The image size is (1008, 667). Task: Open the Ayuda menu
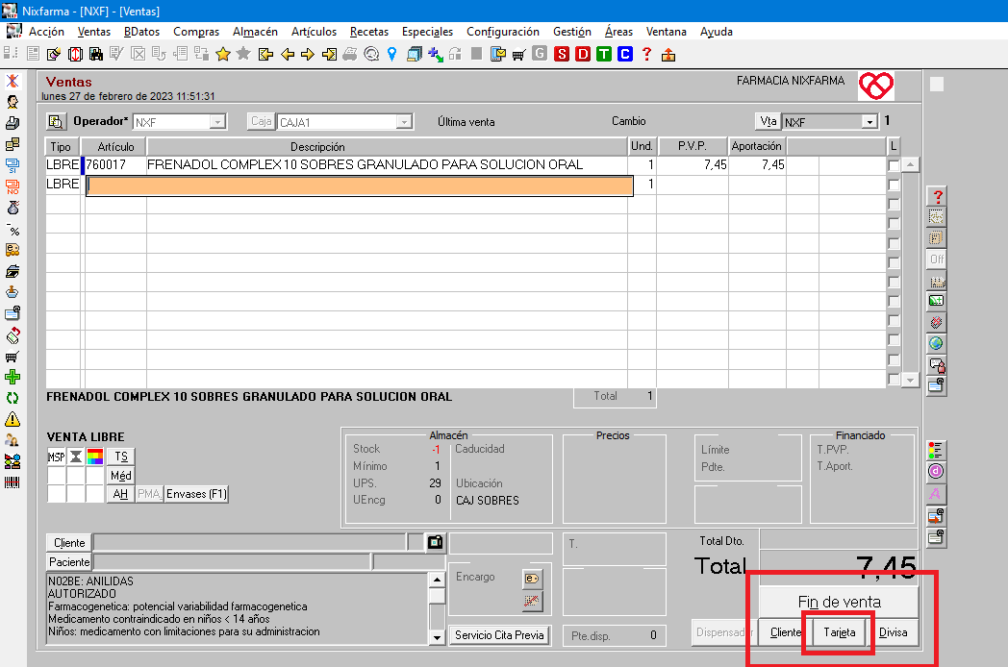tap(717, 32)
